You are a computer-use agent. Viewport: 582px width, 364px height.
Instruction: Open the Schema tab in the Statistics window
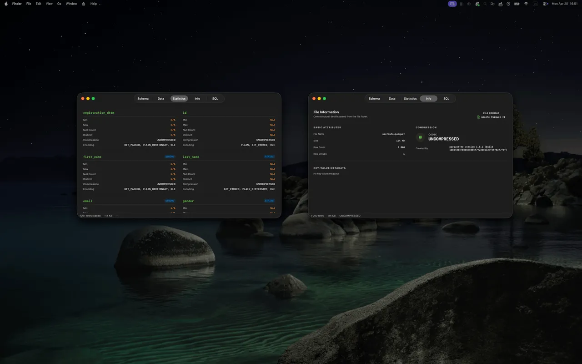tap(143, 99)
